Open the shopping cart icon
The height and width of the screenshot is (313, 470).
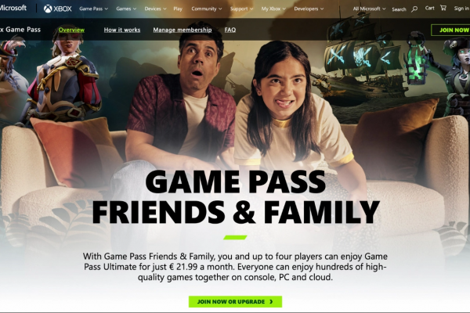[443, 8]
